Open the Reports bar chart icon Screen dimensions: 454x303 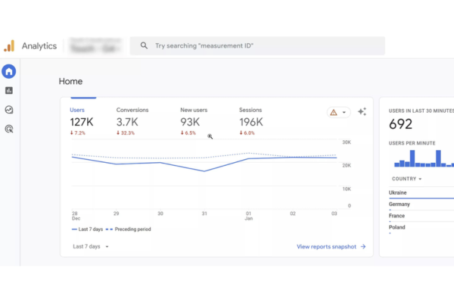(9, 90)
